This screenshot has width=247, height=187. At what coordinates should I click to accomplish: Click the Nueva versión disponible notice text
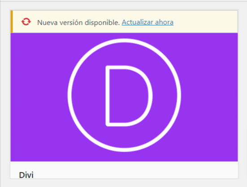[78, 22]
